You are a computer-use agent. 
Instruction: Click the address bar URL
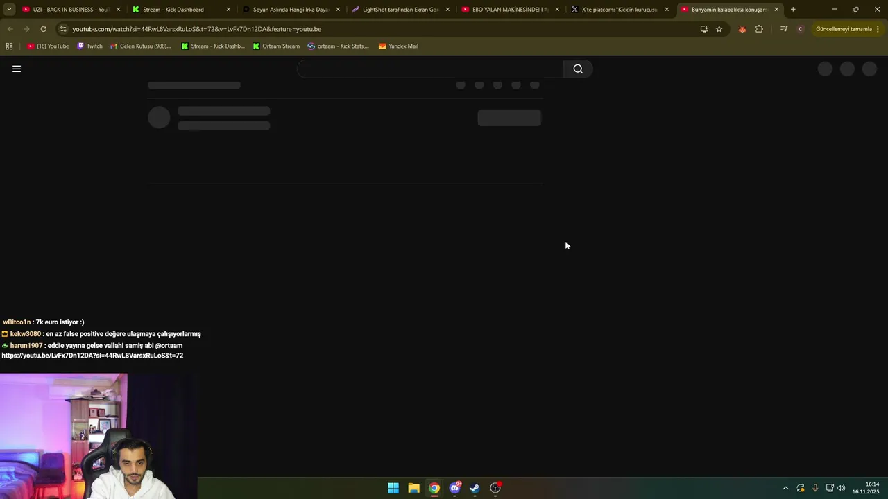tap(196, 29)
